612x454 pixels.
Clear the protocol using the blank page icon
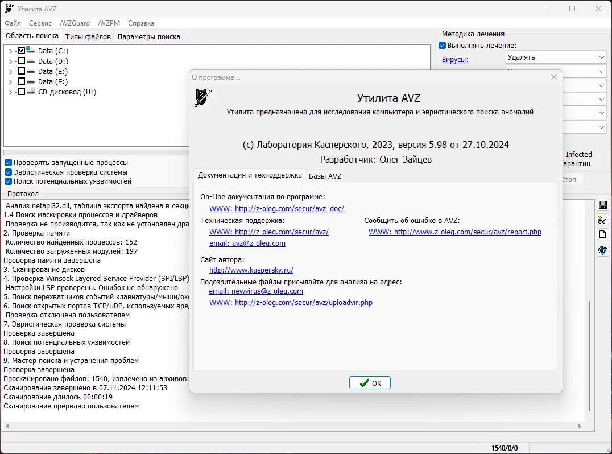(603, 234)
